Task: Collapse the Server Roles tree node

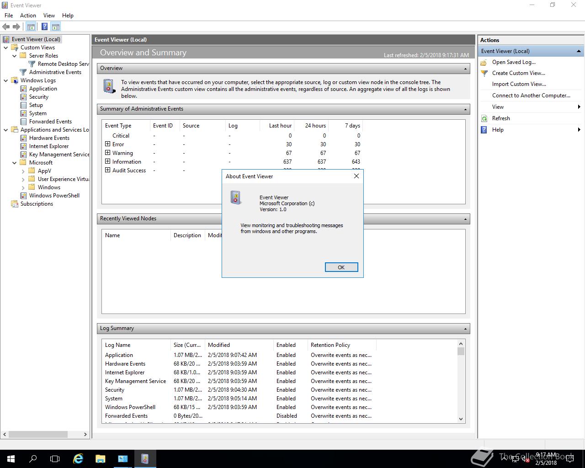Action: tap(15, 56)
